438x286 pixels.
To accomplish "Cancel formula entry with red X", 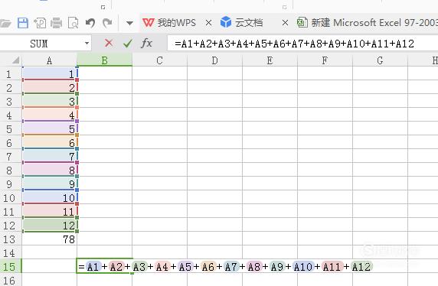I will point(109,44).
